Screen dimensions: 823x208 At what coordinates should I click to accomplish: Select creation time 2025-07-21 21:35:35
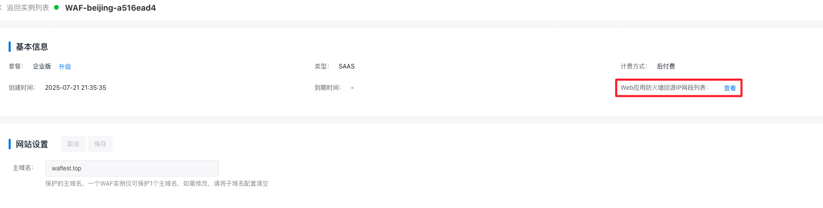(76, 88)
